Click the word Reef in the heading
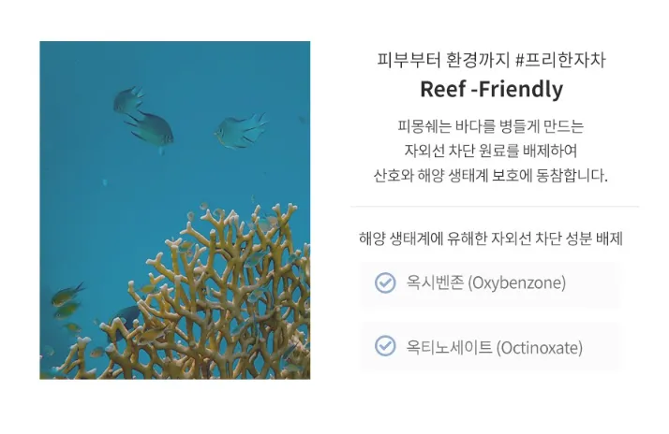 click(x=441, y=90)
